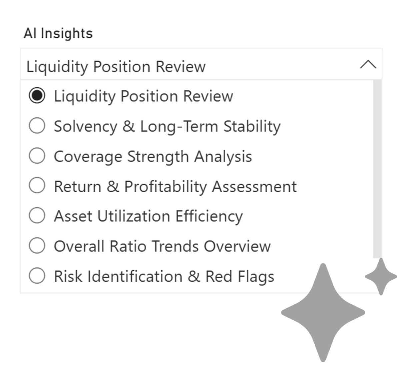Choose the Risk Identification & Red Flags radio circle
The height and width of the screenshot is (371, 400).
coord(37,276)
